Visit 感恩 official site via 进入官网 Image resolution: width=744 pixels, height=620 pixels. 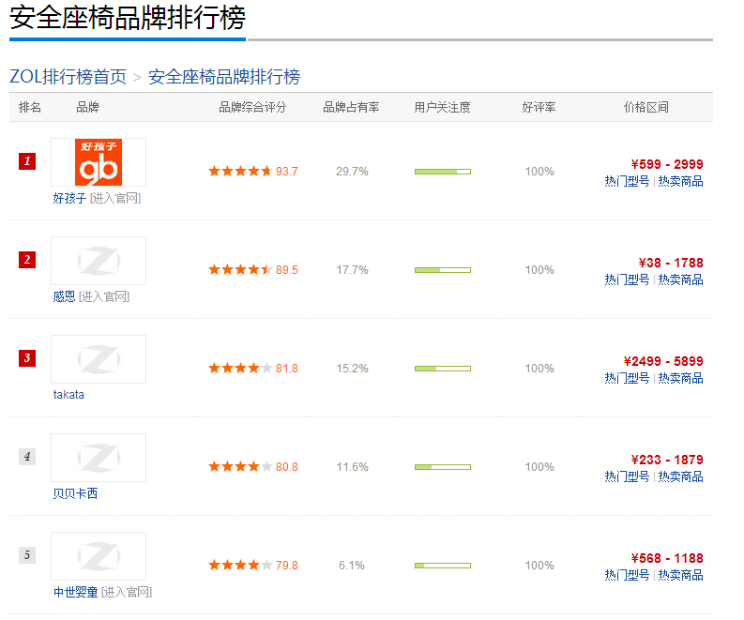104,297
